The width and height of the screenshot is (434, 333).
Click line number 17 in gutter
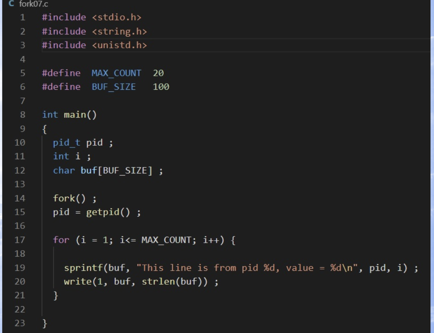(x=20, y=240)
